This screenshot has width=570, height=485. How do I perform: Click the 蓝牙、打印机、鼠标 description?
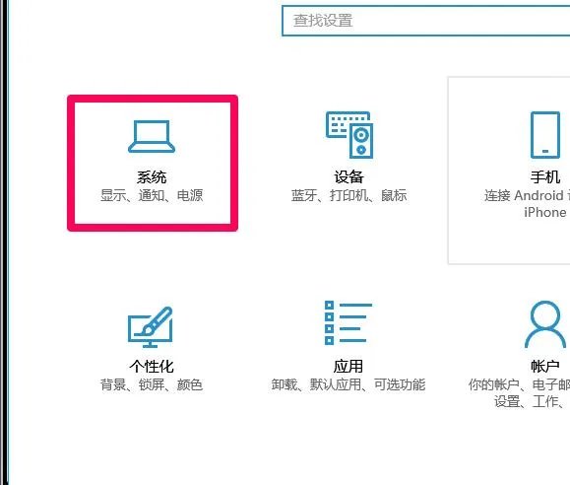pos(348,195)
